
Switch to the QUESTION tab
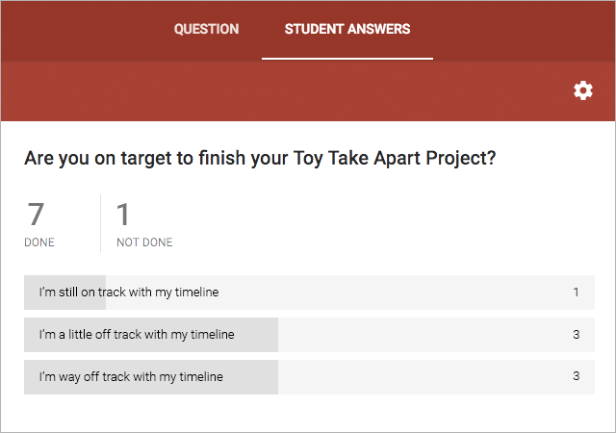click(206, 29)
